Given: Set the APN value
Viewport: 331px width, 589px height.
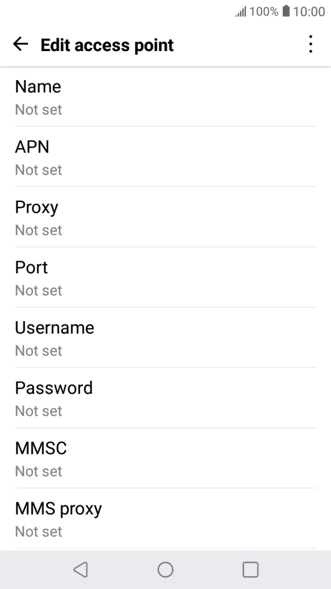Looking at the screenshot, I should 165,157.
